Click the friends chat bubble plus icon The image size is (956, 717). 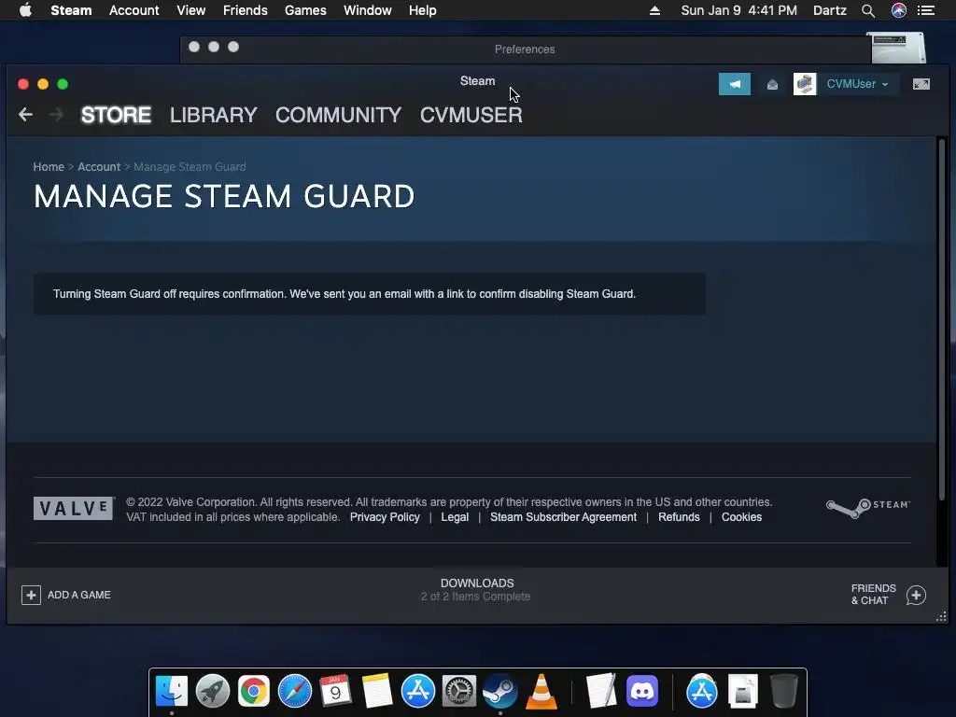click(x=916, y=595)
